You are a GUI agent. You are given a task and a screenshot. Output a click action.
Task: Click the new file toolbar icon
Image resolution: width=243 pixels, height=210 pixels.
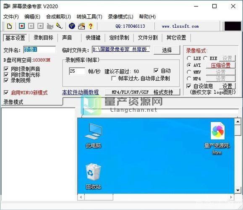tap(10, 26)
